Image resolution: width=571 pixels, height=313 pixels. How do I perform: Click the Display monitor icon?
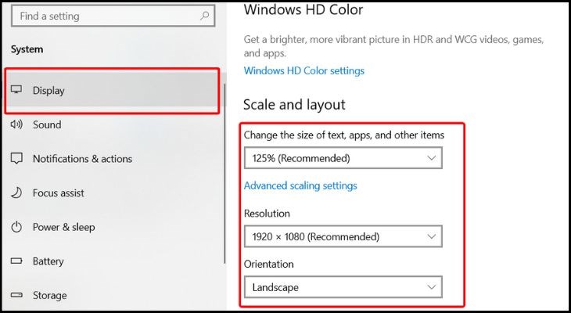[16, 90]
